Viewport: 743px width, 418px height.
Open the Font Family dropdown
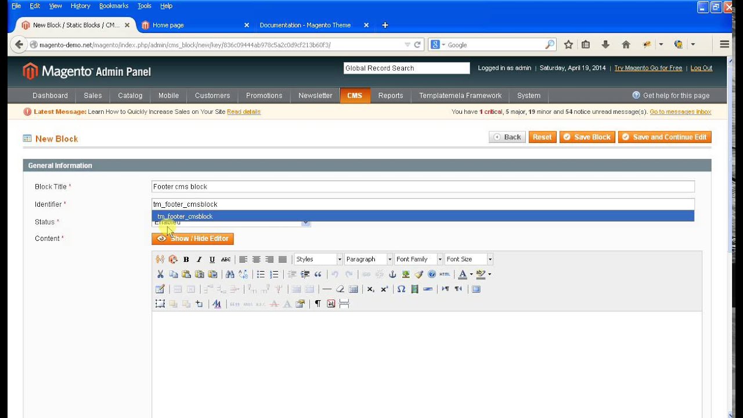coord(419,260)
